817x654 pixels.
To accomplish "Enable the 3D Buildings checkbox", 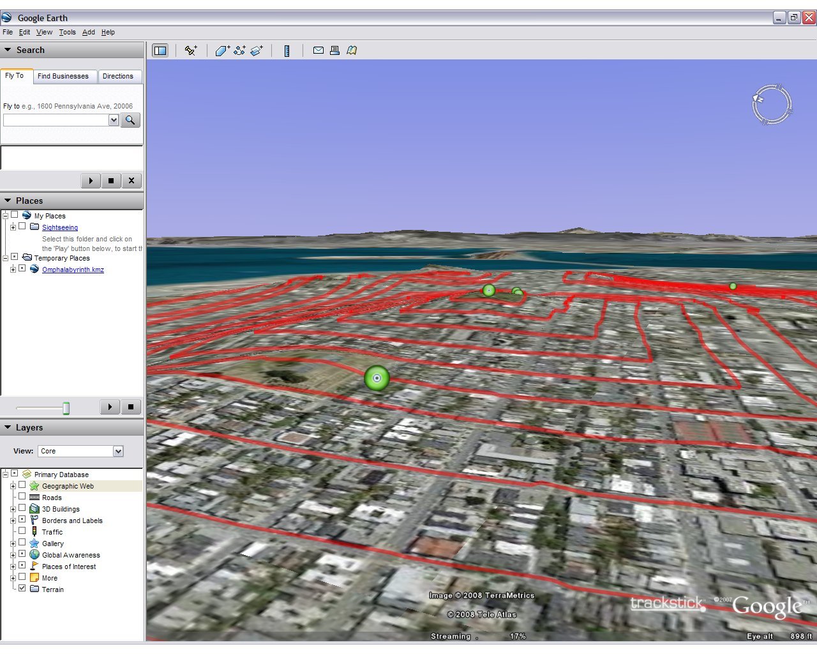I will [22, 508].
